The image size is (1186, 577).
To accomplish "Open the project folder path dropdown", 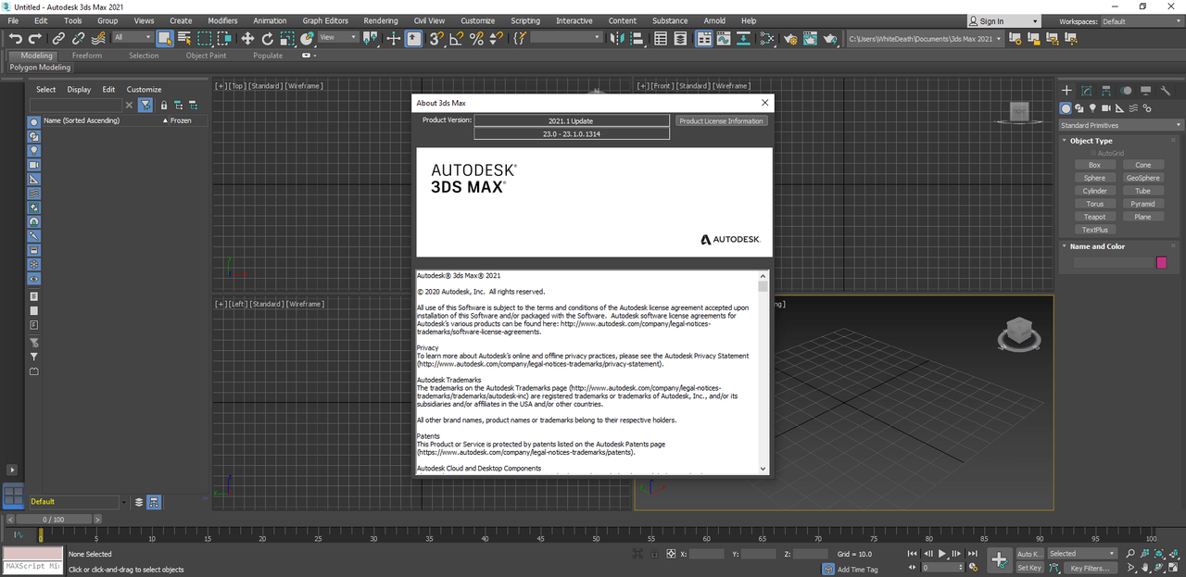I will coord(927,38).
